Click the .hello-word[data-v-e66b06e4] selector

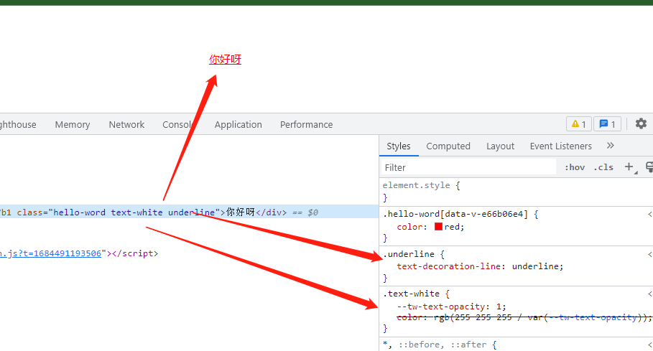[455, 214]
